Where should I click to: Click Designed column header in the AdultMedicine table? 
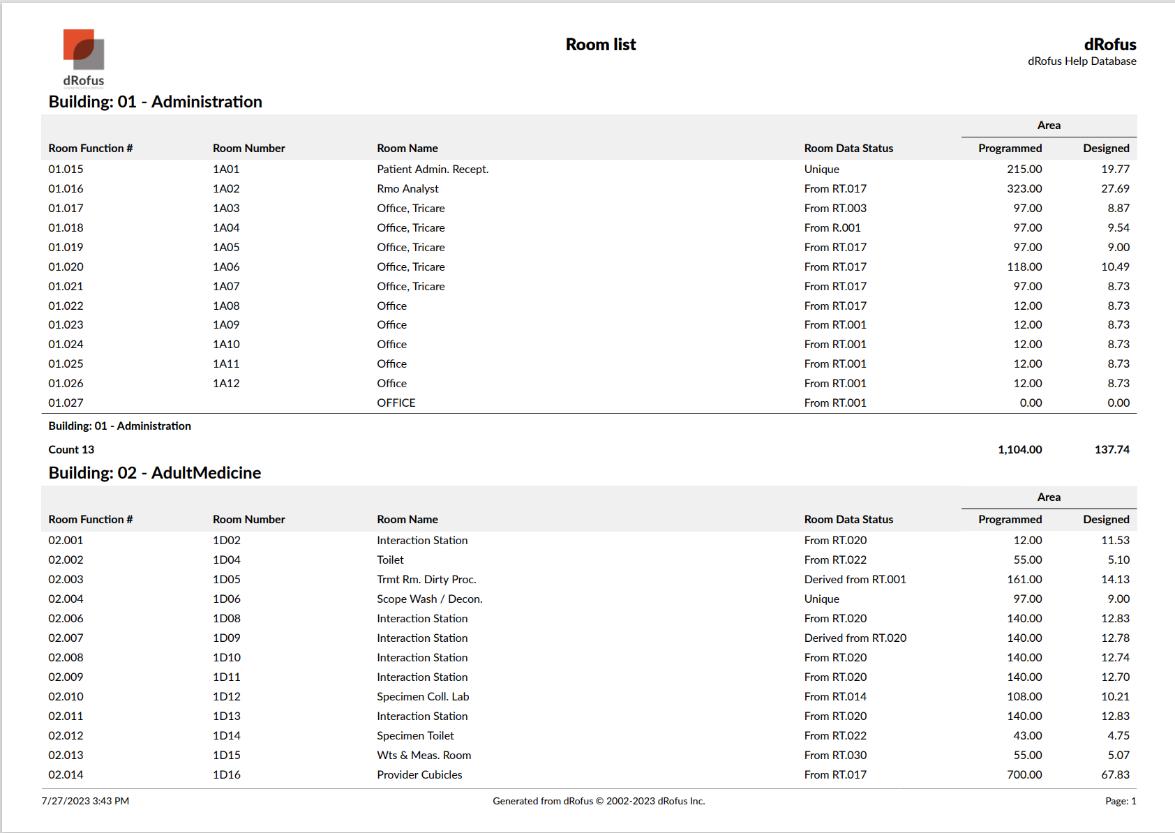[1105, 519]
